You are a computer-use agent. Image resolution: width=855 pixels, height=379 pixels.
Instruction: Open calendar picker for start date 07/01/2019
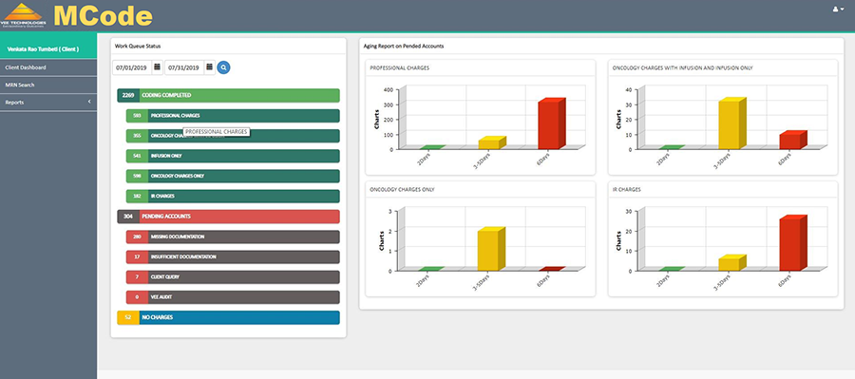click(157, 67)
